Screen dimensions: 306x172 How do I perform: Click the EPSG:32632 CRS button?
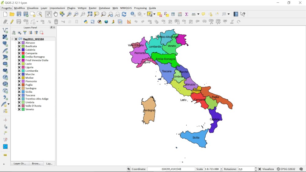click(286, 169)
